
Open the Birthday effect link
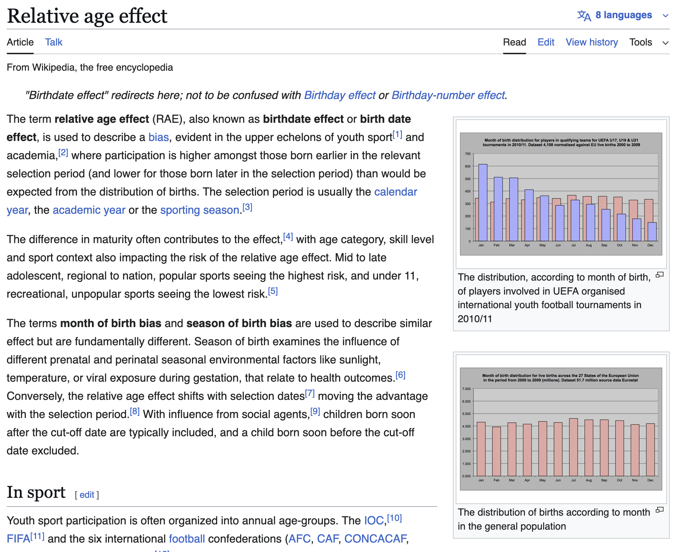click(x=339, y=95)
